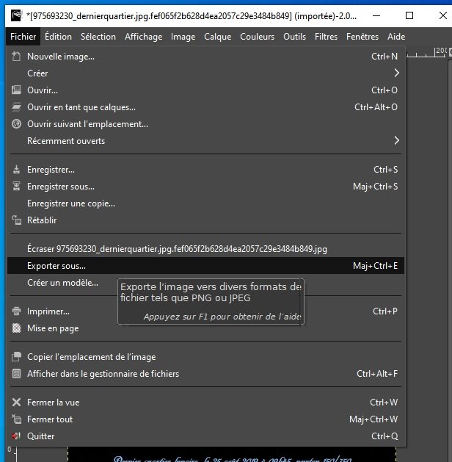This screenshot has height=462, width=452.
Task: Choose Nouvelle image... entry
Action: point(205,57)
